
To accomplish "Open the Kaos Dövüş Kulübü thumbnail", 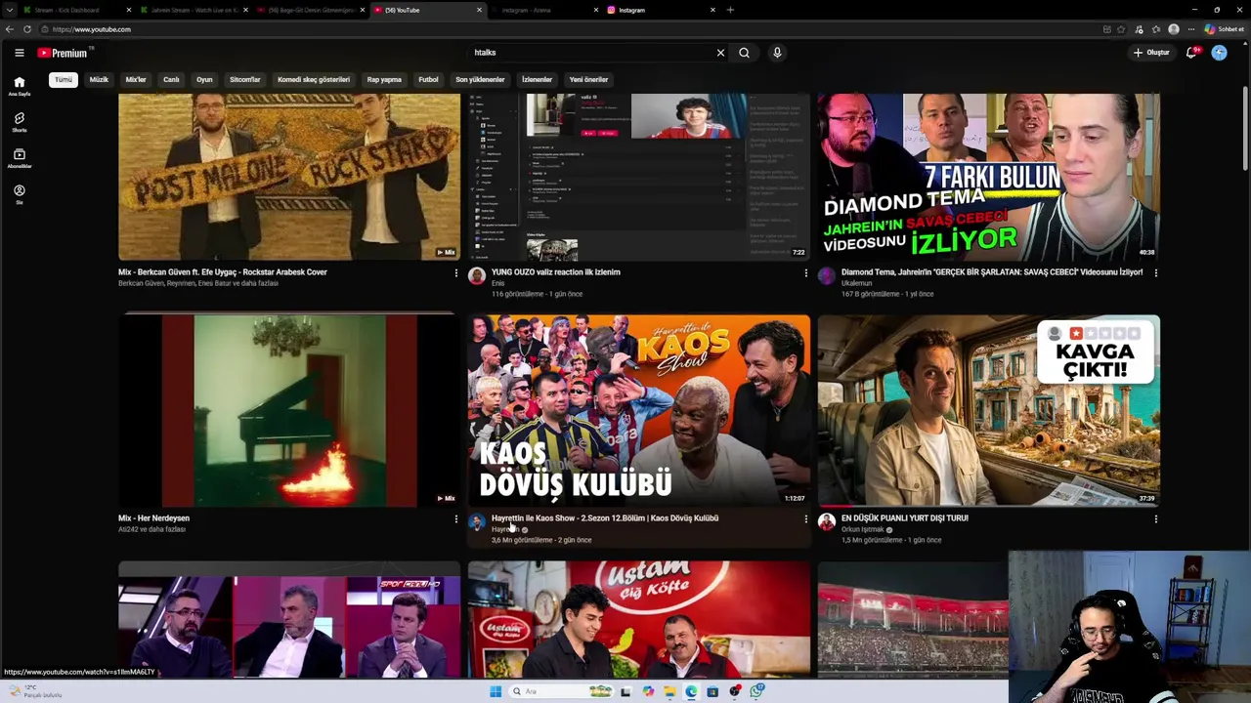I will point(639,410).
